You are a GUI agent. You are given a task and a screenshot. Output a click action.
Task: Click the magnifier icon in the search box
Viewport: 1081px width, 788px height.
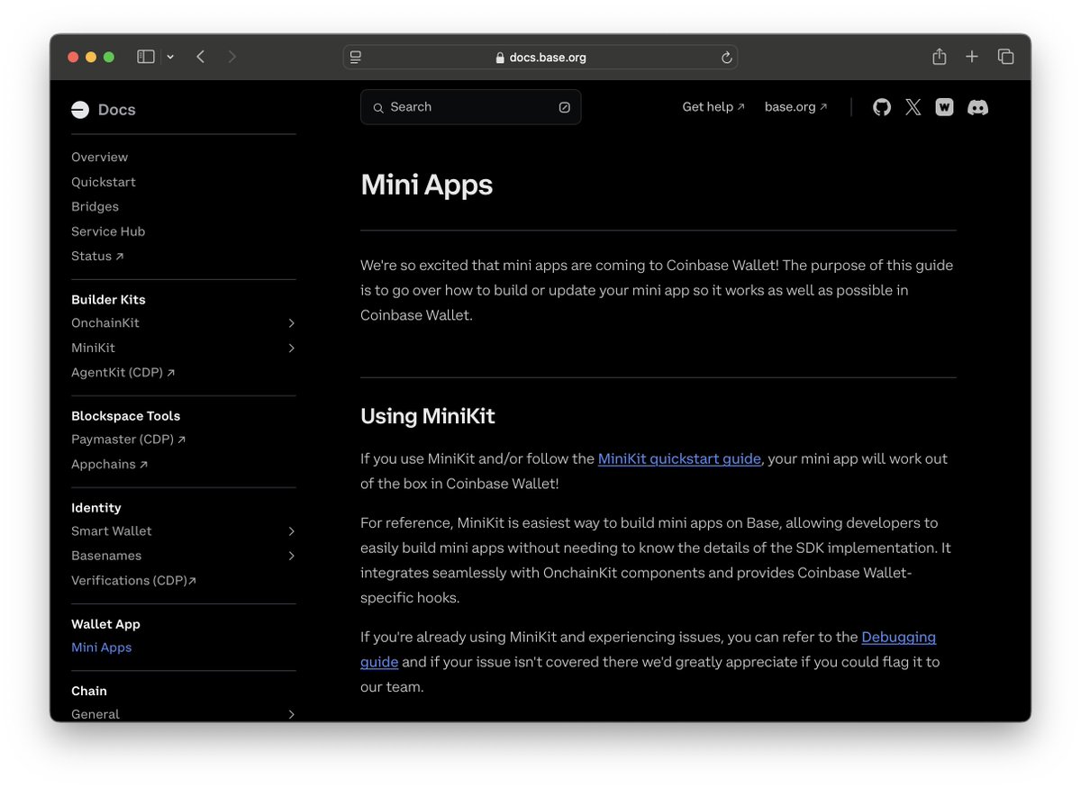378,108
